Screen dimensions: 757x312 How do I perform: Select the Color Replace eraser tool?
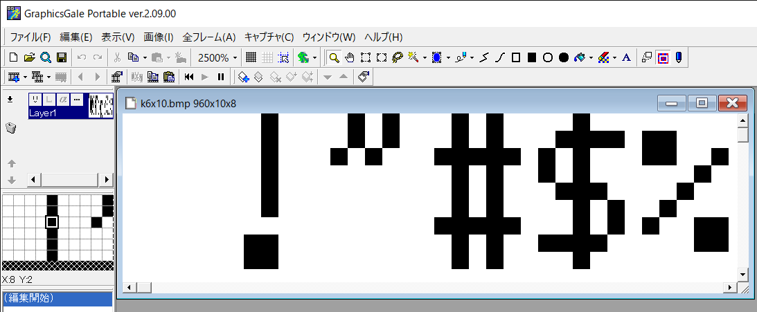[x=603, y=58]
